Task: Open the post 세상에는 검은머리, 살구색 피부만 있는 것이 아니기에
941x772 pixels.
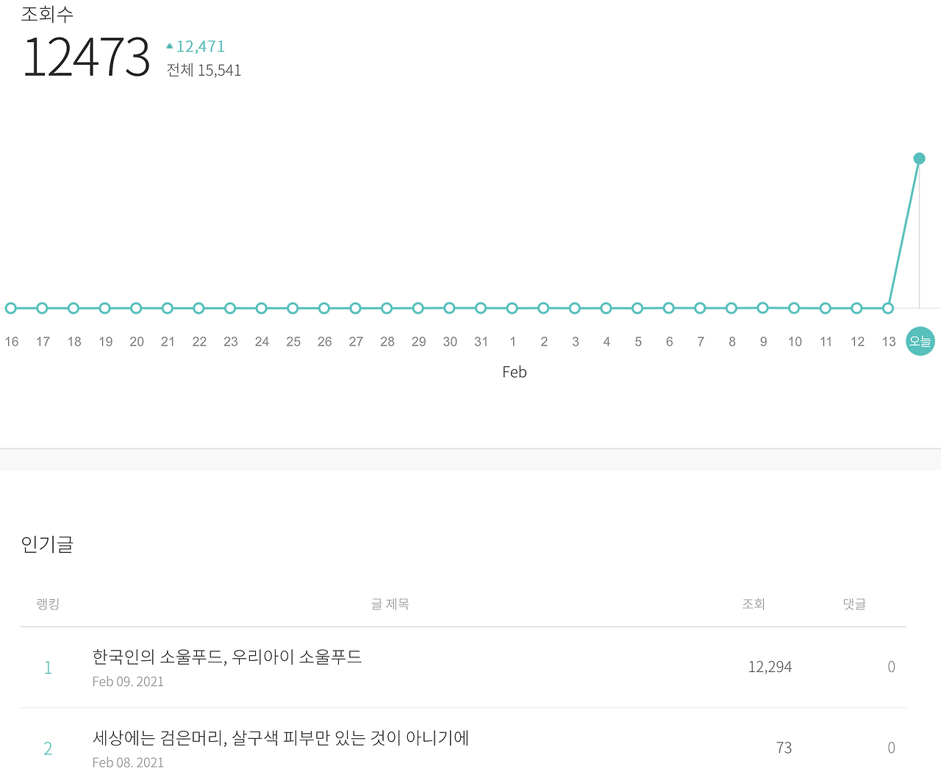Action: pyautogui.click(x=281, y=738)
